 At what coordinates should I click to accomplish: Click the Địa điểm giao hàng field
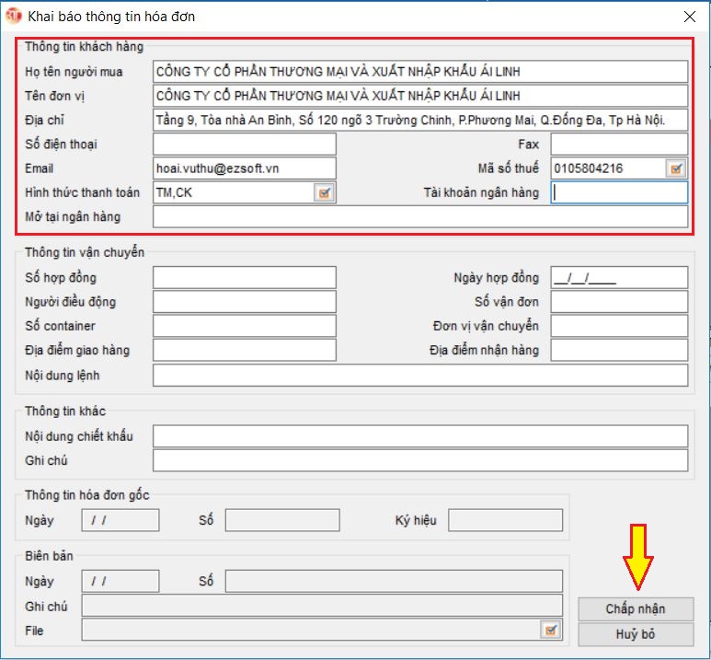(x=245, y=351)
